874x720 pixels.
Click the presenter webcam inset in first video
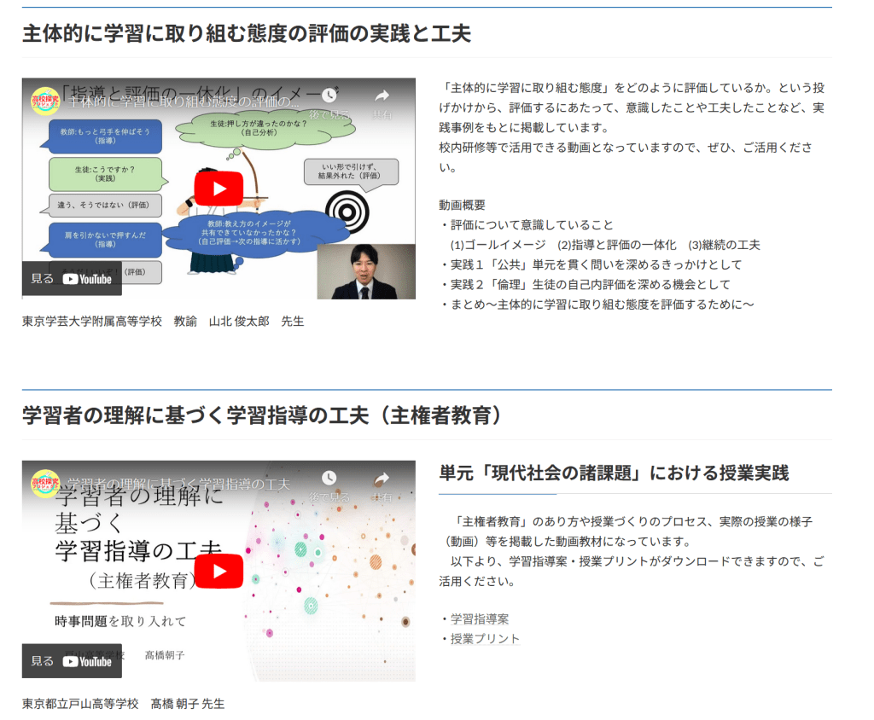(x=365, y=271)
